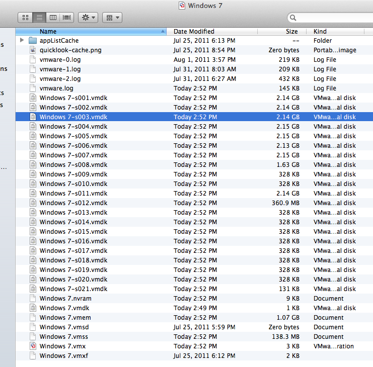
Task: Expand the appListCache folder triangle
Action: tap(22, 40)
